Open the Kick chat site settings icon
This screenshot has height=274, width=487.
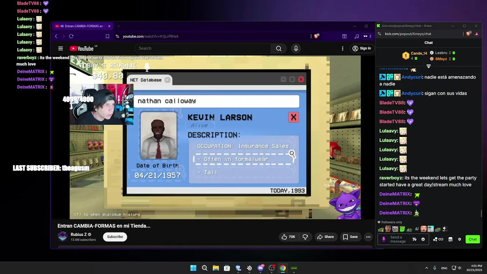(x=379, y=34)
